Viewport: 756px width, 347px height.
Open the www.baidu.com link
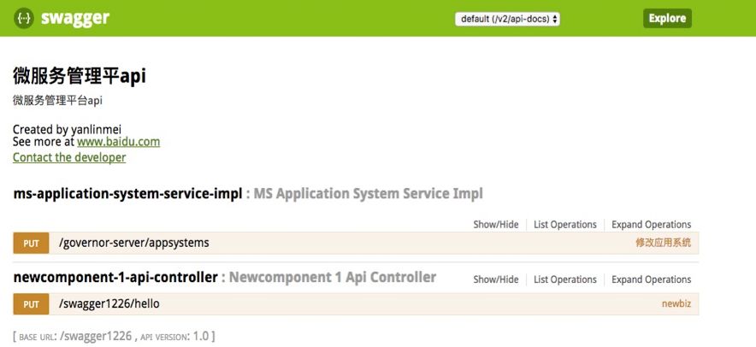coord(118,142)
